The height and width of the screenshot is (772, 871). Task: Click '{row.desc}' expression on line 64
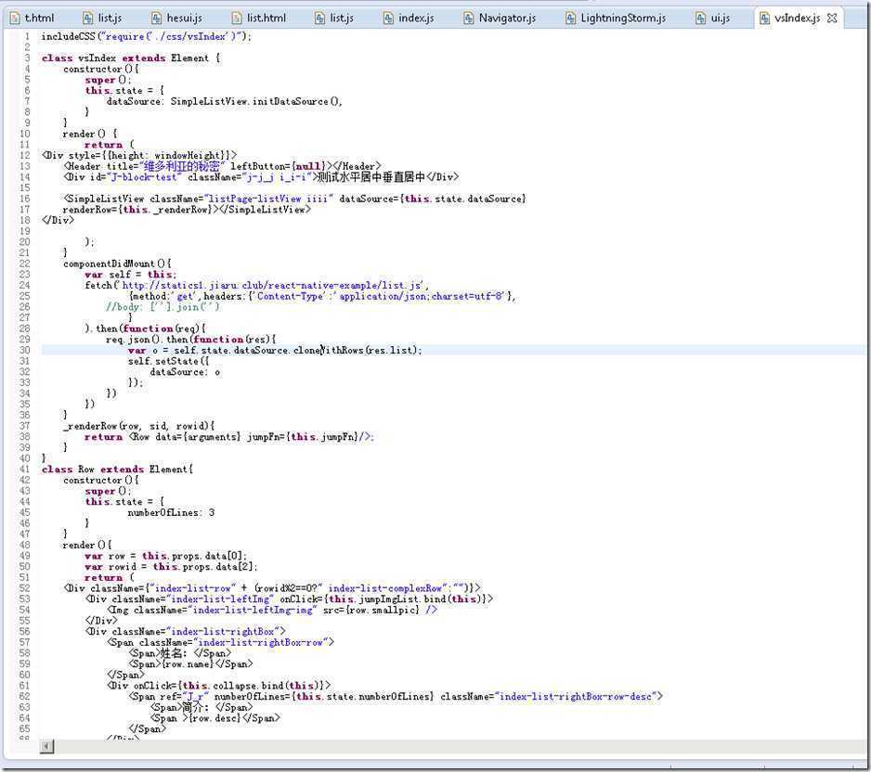(x=214, y=718)
